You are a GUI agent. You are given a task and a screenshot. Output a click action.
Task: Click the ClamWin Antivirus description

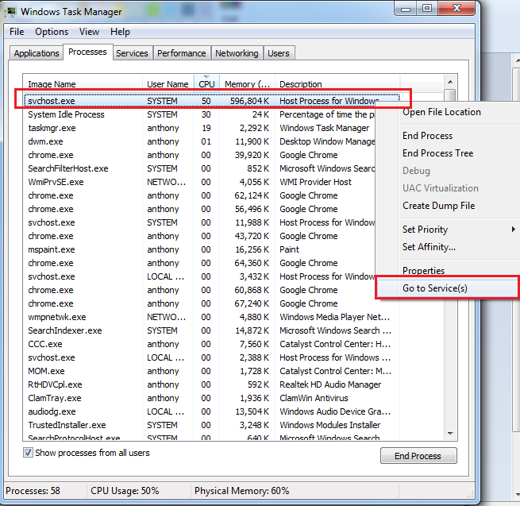(x=314, y=398)
